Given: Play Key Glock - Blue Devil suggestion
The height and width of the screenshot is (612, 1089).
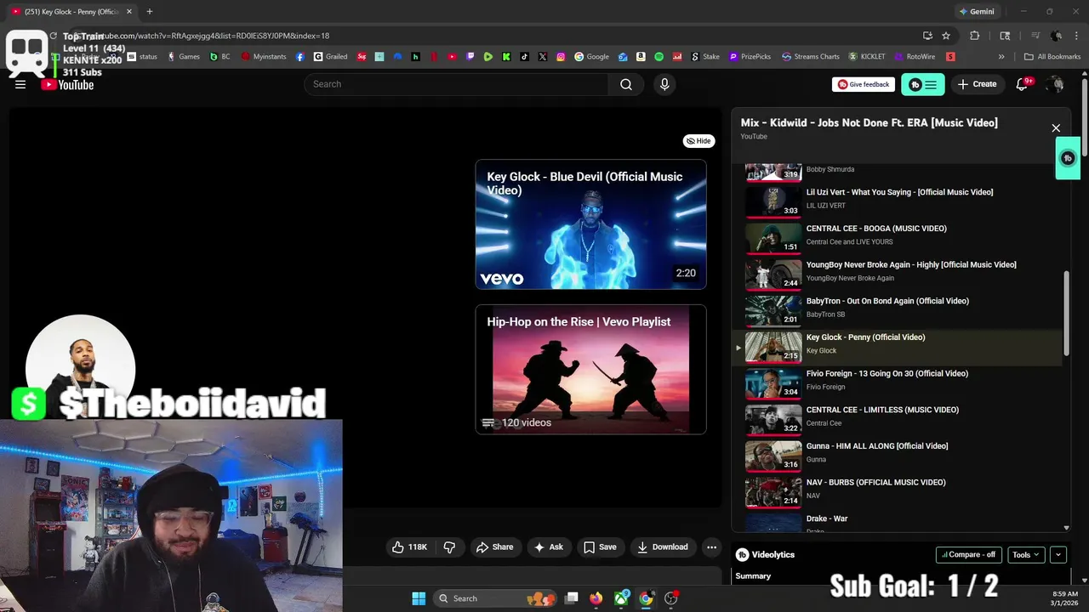Looking at the screenshot, I should point(590,224).
